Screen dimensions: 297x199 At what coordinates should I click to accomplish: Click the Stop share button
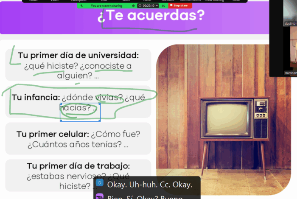(x=180, y=6)
